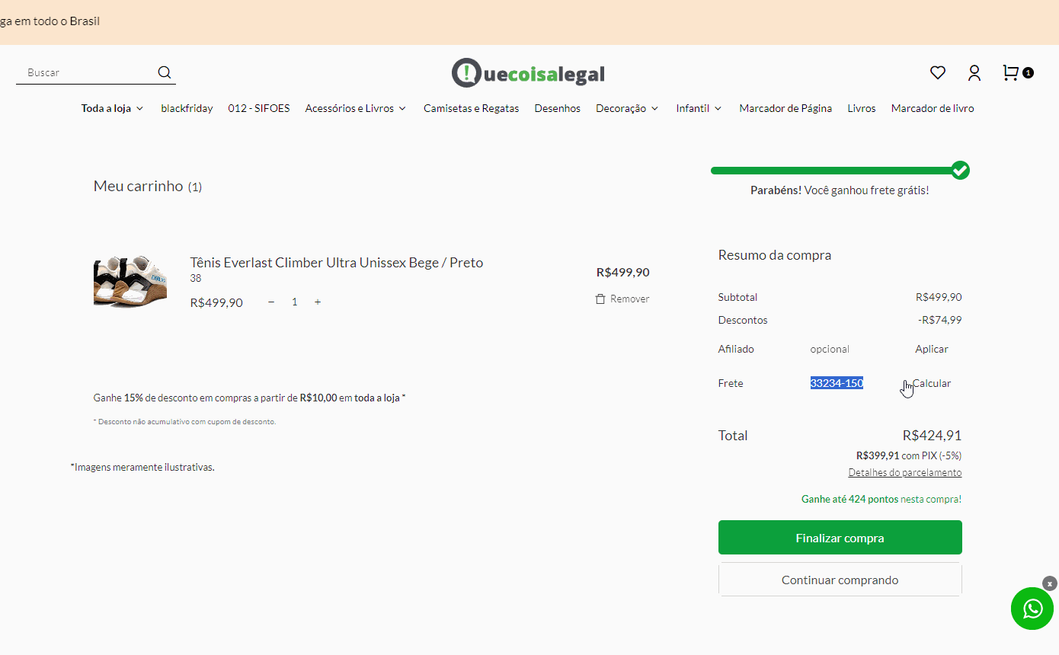Image resolution: width=1059 pixels, height=655 pixels.
Task: Click the search magnifier icon
Action: (165, 72)
